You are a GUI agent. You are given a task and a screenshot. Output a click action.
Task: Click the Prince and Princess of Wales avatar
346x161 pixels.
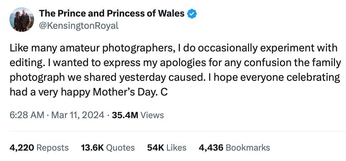[22, 20]
